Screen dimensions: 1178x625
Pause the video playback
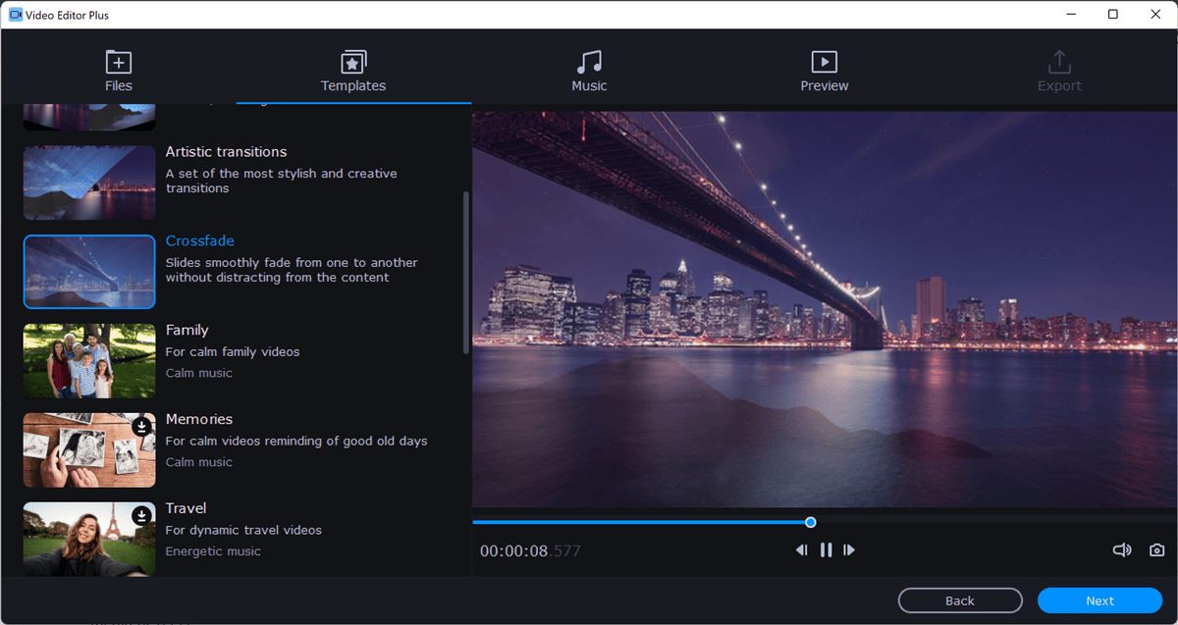click(826, 550)
